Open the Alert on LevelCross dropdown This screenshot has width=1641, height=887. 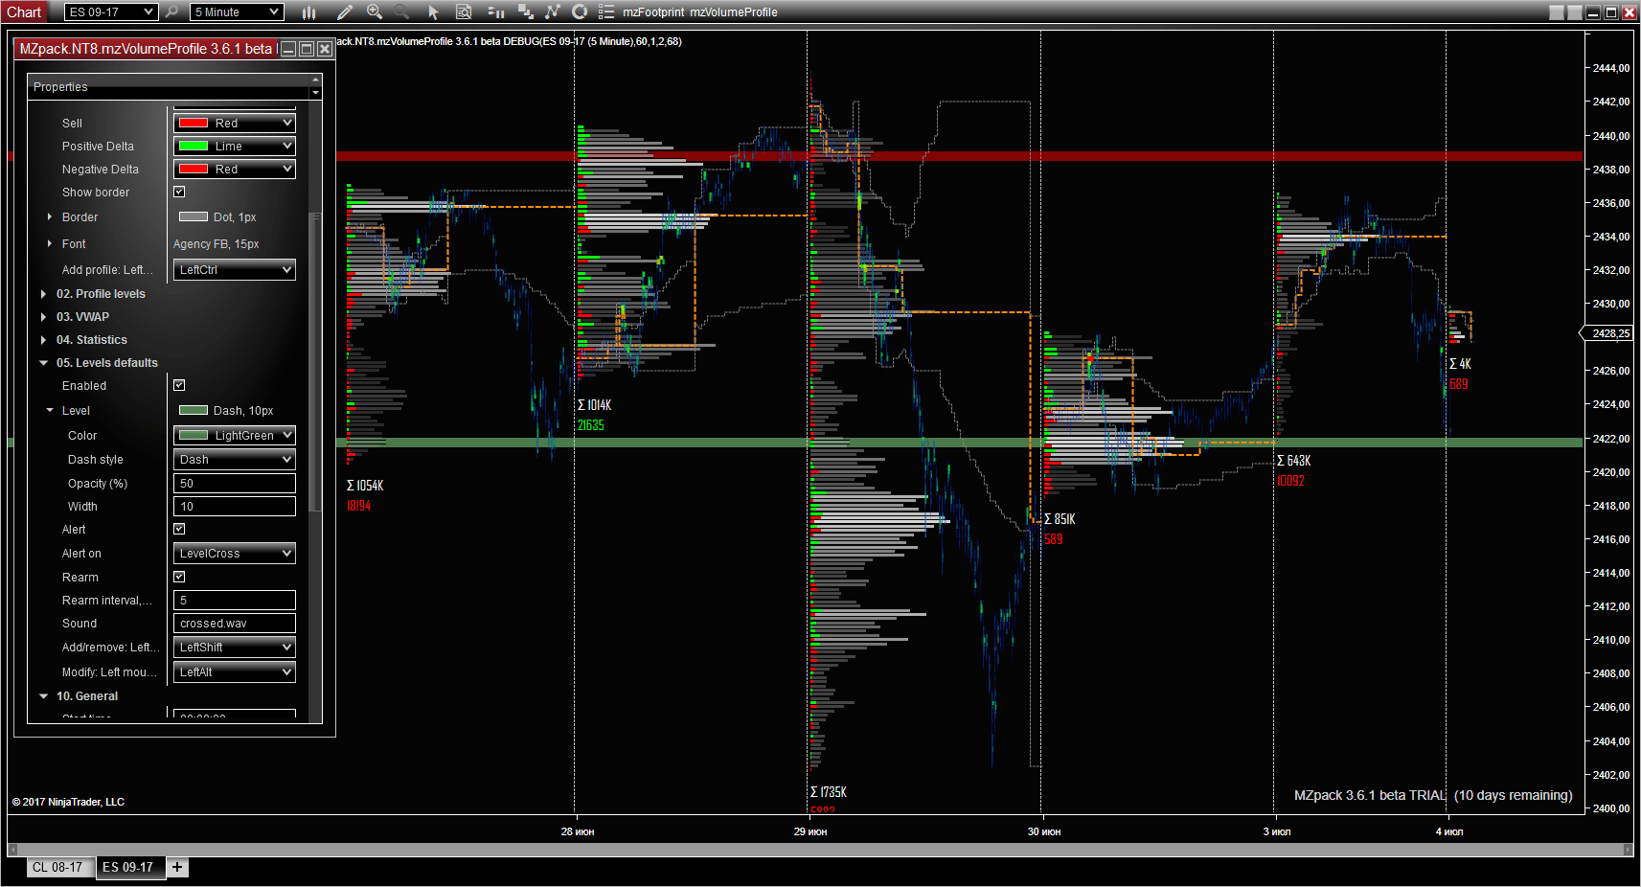point(235,554)
